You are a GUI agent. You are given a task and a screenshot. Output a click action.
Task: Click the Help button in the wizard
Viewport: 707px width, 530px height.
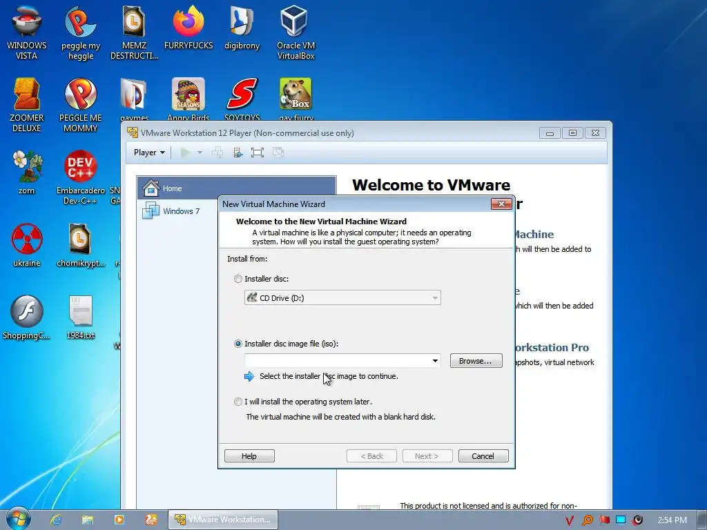coord(249,456)
